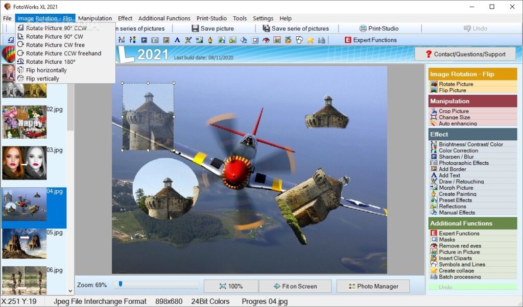Image resolution: width=523 pixels, height=307 pixels.
Task: Open the Settings menu
Action: (x=263, y=18)
